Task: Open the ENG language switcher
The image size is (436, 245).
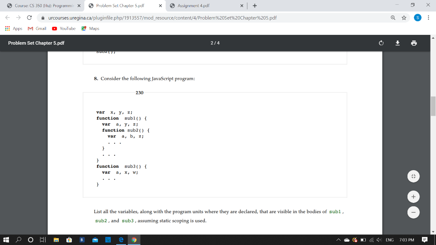Action: pyautogui.click(x=390, y=239)
